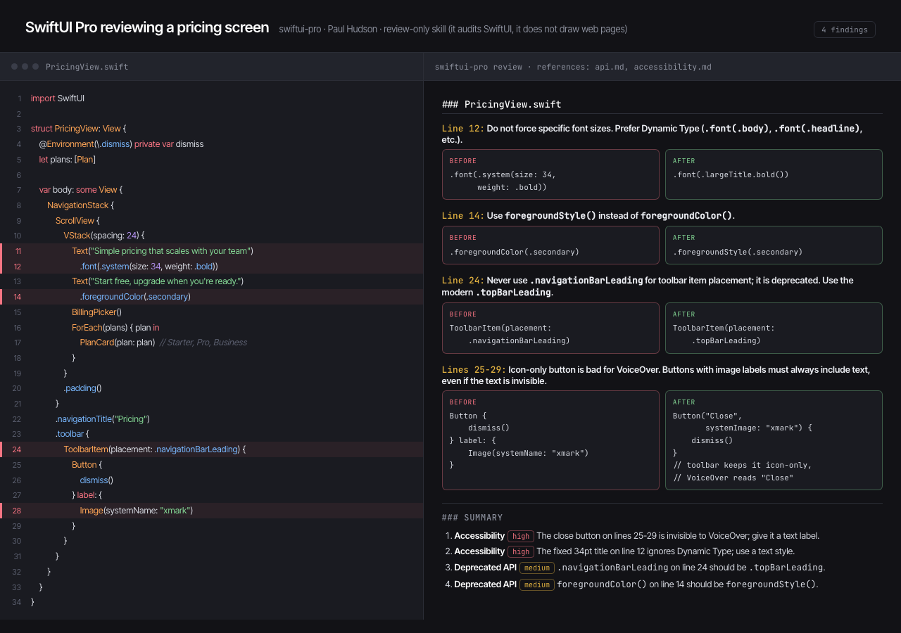Click the AFTER box with Button("Close"
Image resolution: width=901 pixels, height=633 pixels.
[x=774, y=440]
